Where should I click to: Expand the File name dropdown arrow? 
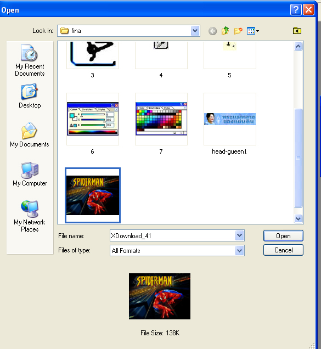click(x=239, y=235)
